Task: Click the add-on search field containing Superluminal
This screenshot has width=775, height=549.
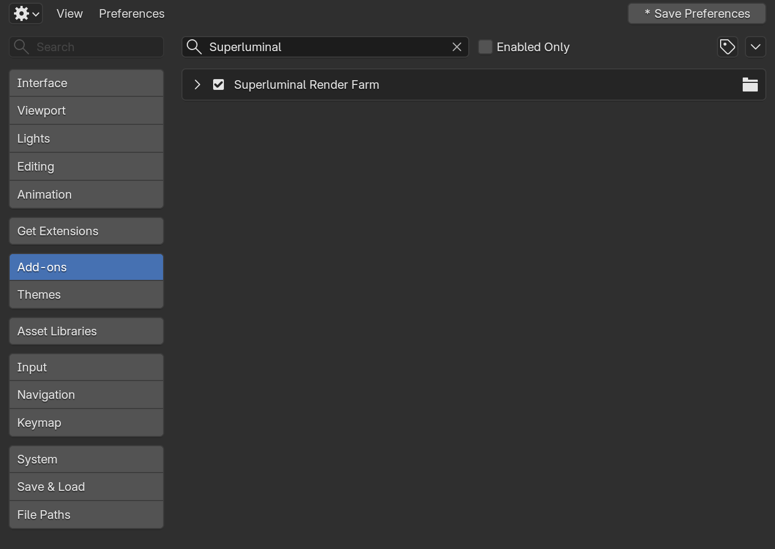Action: [325, 47]
